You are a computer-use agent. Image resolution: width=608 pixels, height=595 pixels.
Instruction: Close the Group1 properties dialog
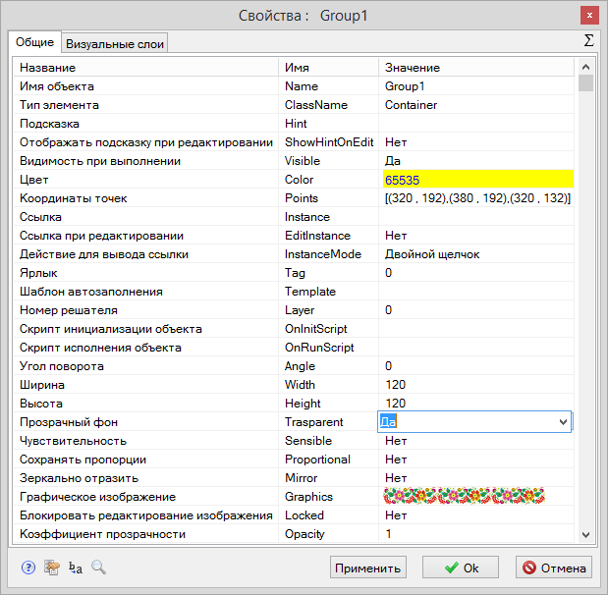588,15
